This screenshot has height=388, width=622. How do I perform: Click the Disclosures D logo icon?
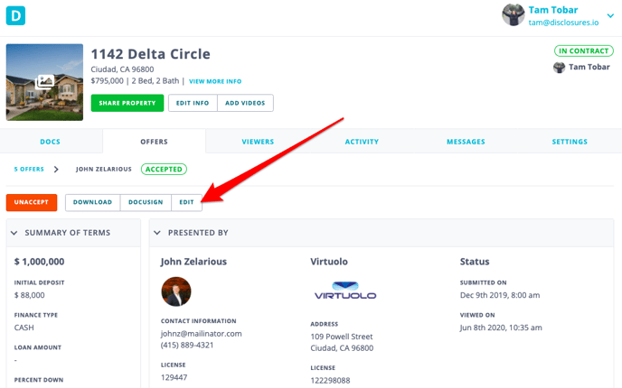15,15
